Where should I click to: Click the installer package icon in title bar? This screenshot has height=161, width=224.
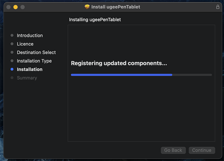[x=87, y=7]
